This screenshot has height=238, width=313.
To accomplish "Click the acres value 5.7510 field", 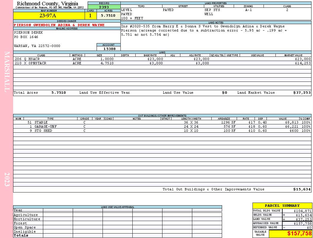I will [109, 15].
